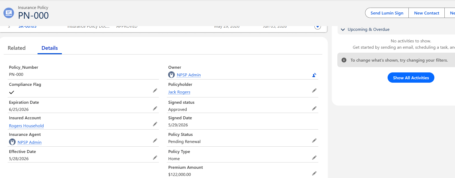The height and width of the screenshot is (178, 455).
Task: Click the Effective Date value 5/28/2026
Action: [19, 159]
